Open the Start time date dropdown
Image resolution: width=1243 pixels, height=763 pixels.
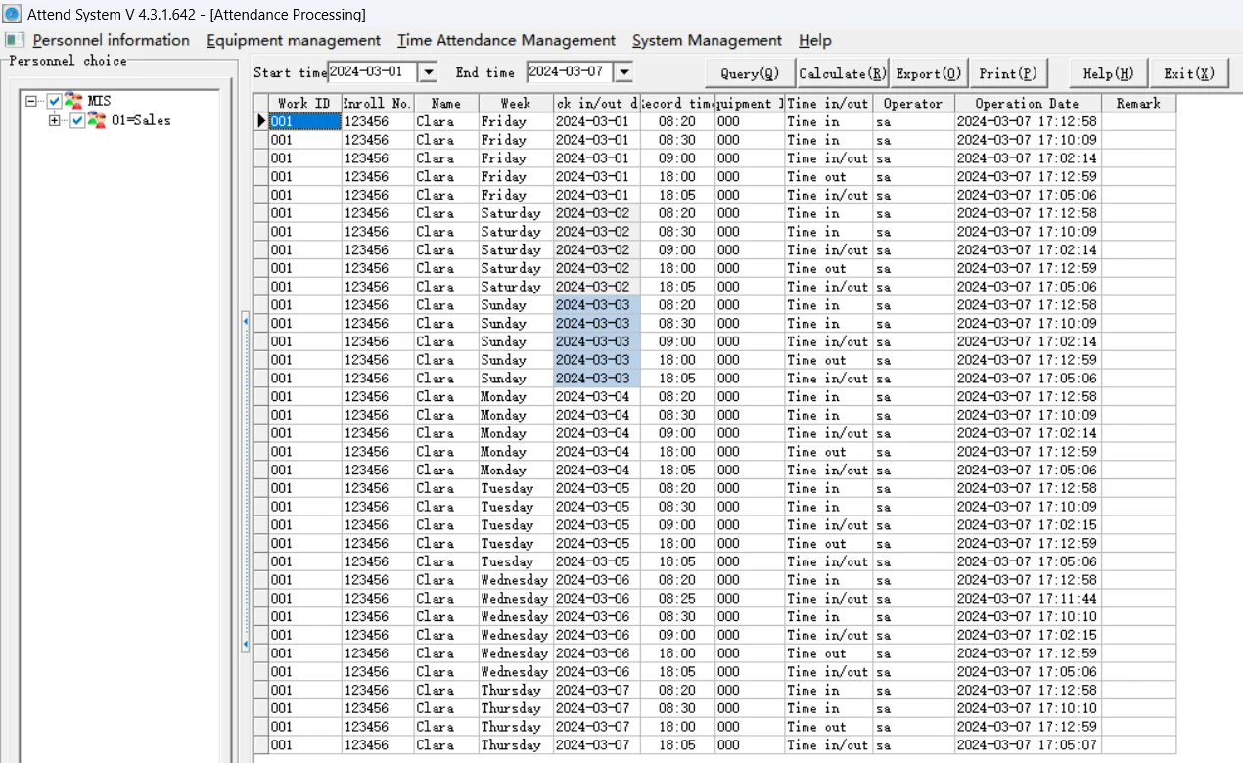point(428,72)
